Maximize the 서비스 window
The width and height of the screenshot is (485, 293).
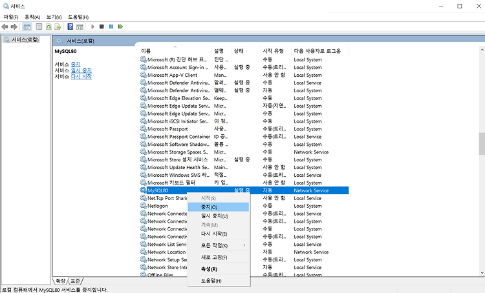(x=460, y=6)
